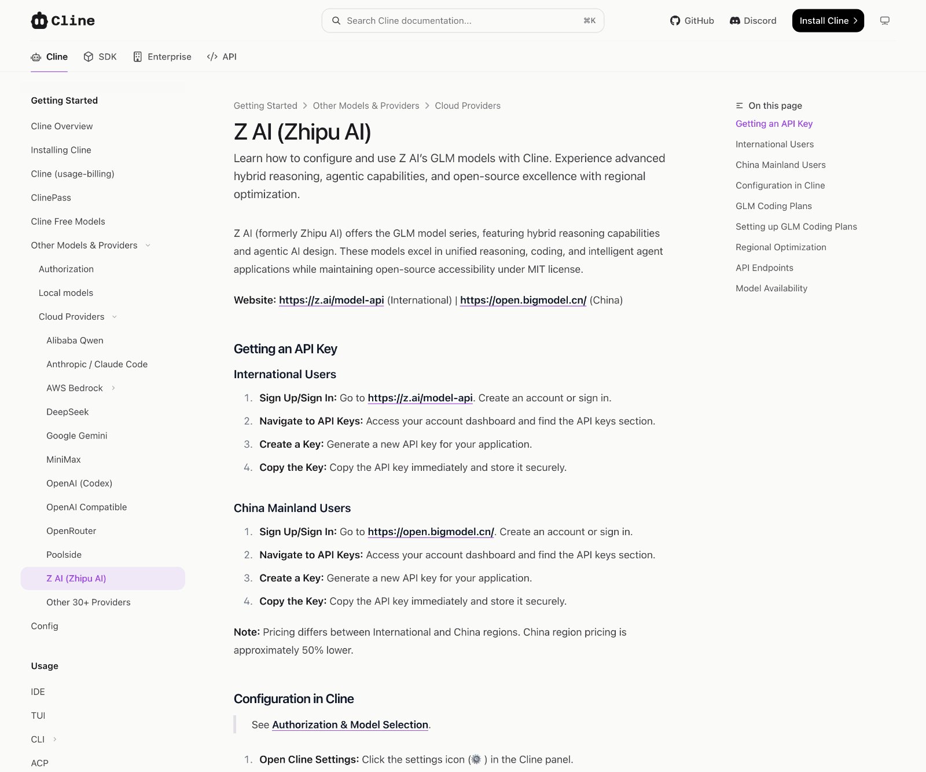Open the GitHub icon link
The image size is (926, 772).
pos(675,21)
